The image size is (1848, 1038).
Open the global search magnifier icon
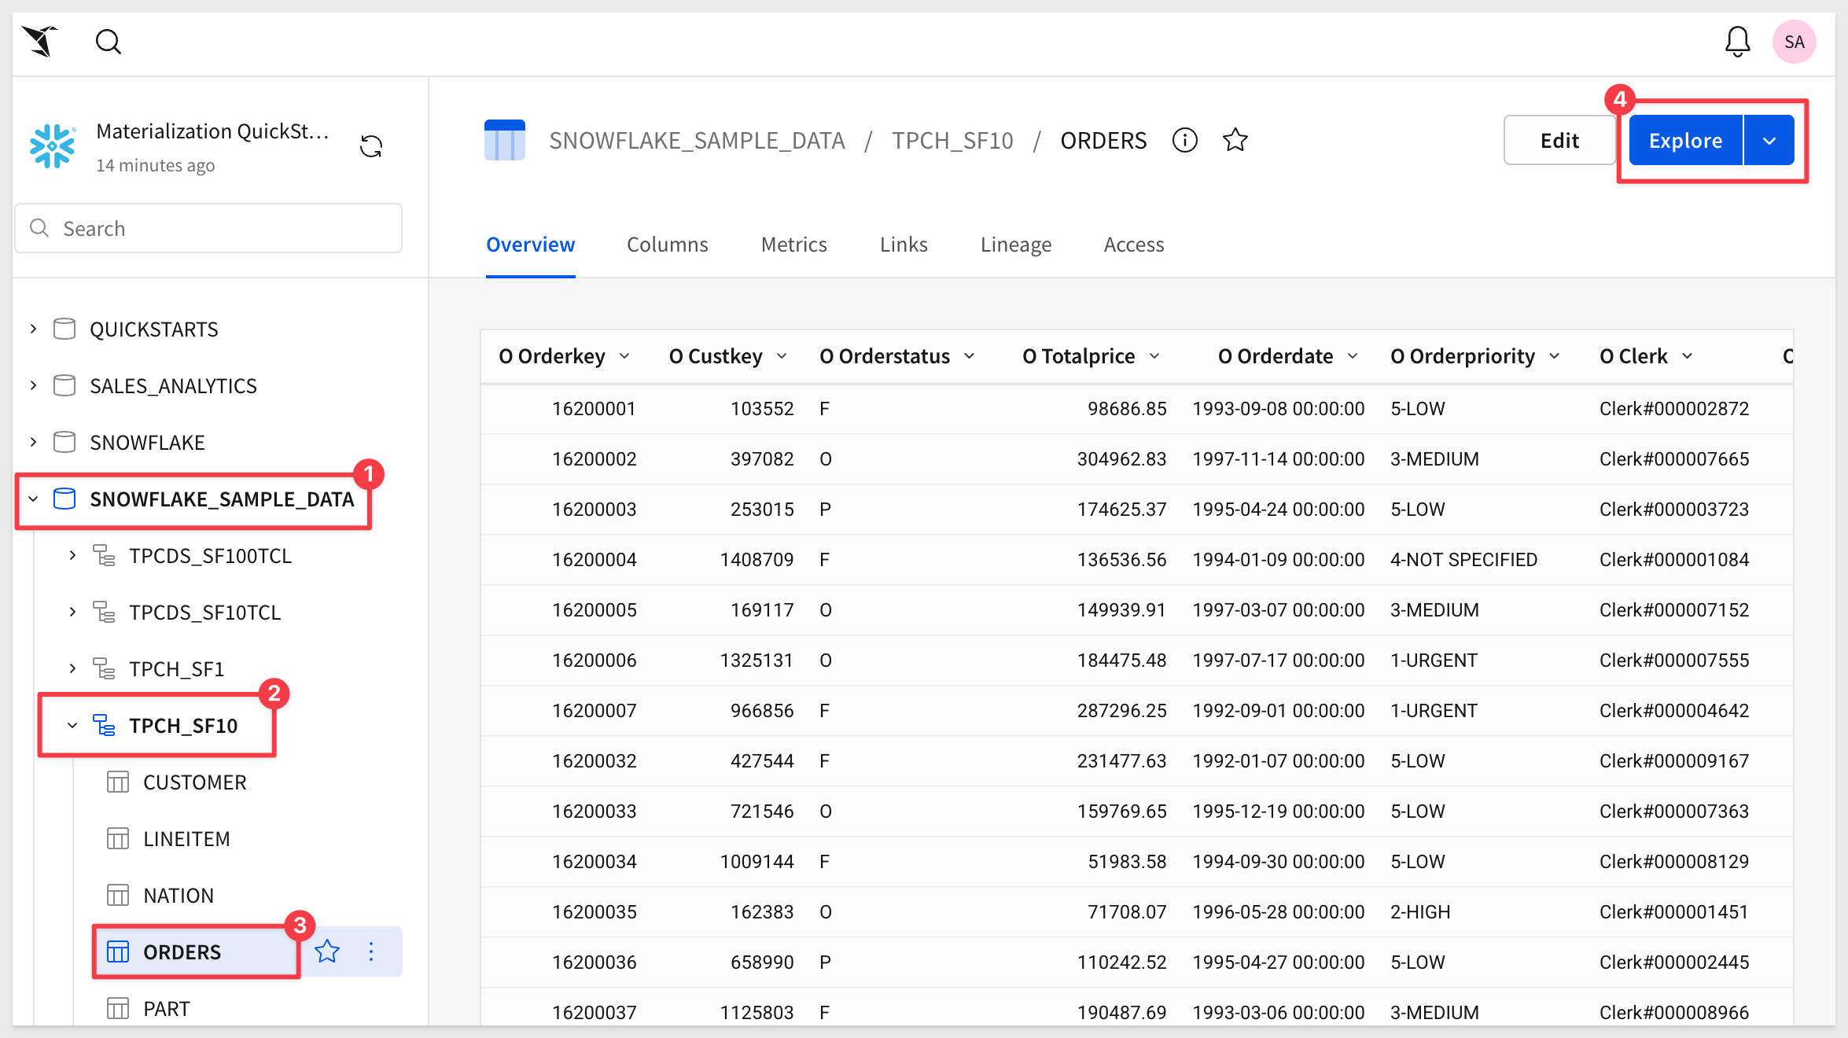(109, 42)
